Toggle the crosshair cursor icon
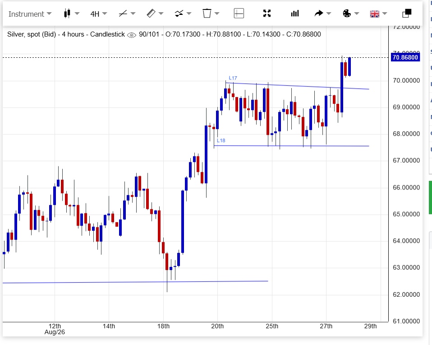This screenshot has height=345, width=432. pyautogui.click(x=239, y=13)
